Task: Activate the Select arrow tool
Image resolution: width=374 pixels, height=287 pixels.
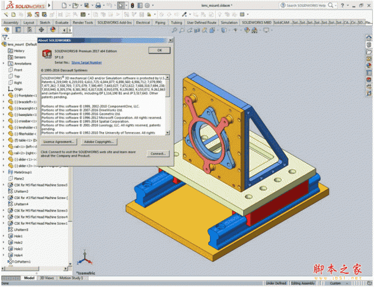Action: coord(121,5)
